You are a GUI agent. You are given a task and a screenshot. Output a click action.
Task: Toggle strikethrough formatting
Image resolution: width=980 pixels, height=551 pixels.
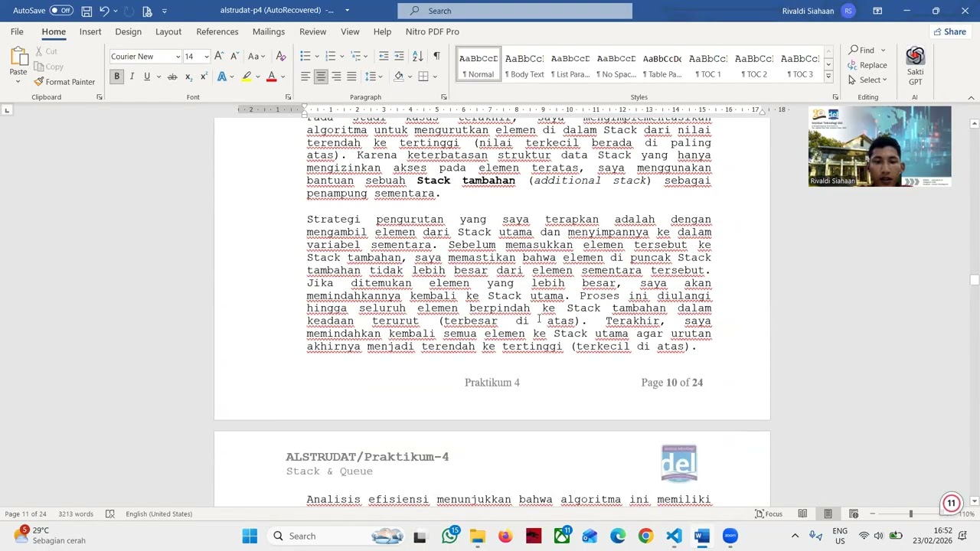pyautogui.click(x=172, y=77)
